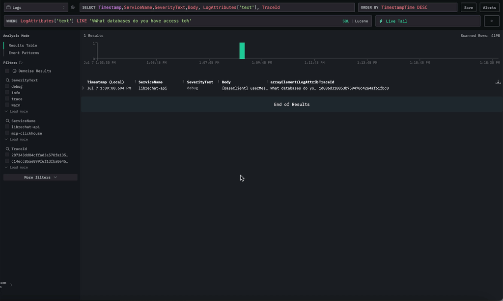
Task: Click the run query play button
Action: coord(492,21)
